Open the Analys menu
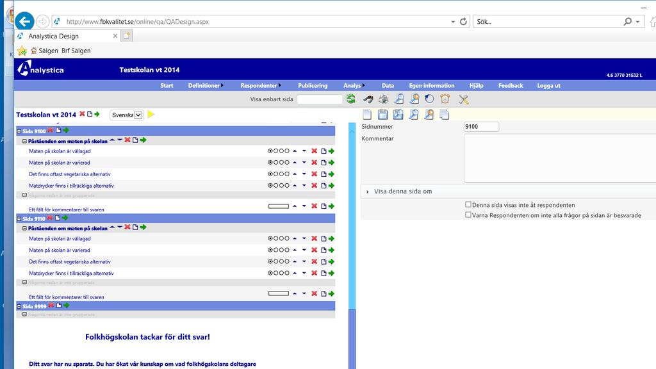This screenshot has height=369, width=656. tap(354, 85)
